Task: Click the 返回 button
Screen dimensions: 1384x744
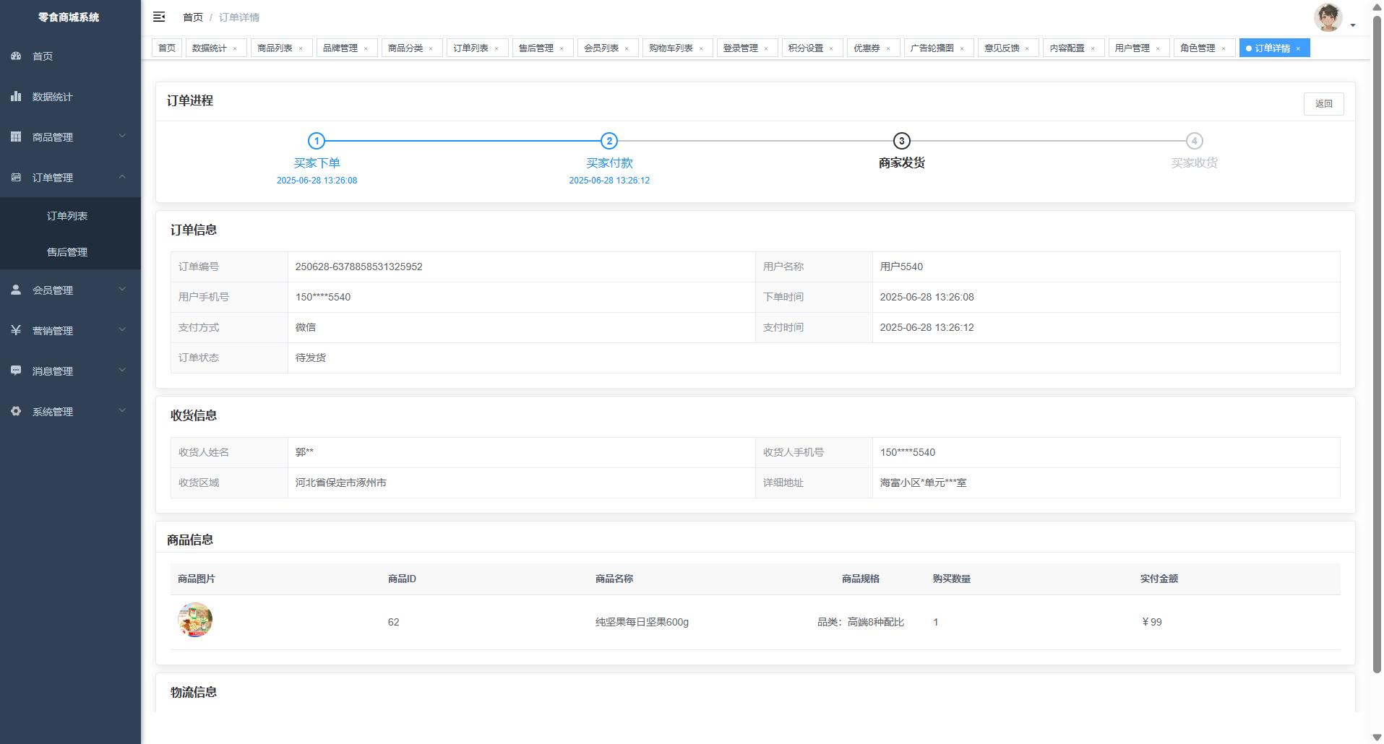Action: (1323, 104)
